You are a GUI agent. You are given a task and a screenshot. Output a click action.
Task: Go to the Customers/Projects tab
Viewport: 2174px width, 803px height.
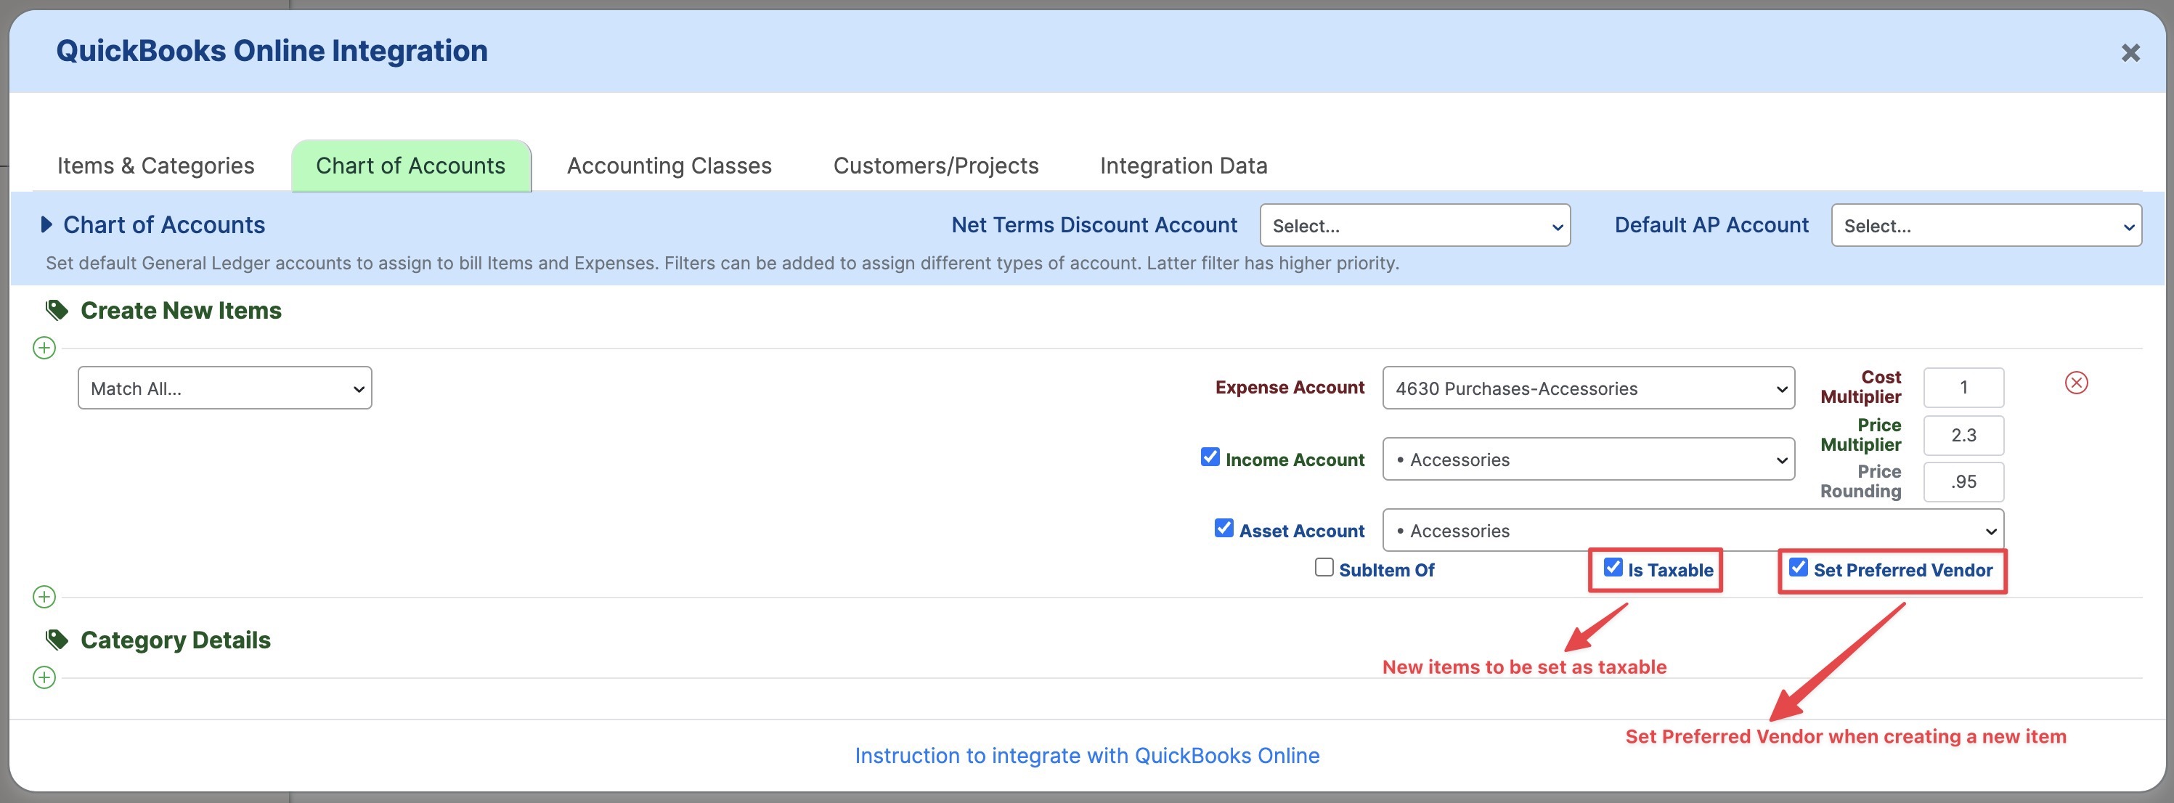[x=936, y=166]
